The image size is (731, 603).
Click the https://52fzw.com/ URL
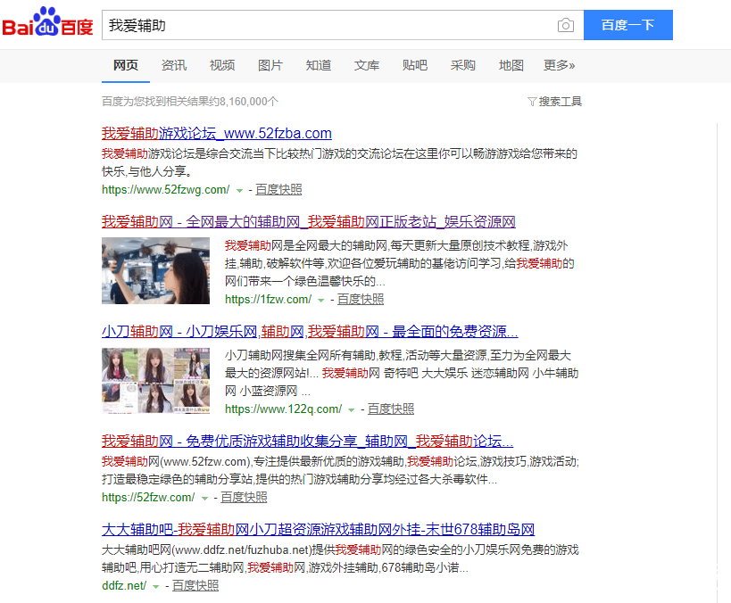point(148,497)
